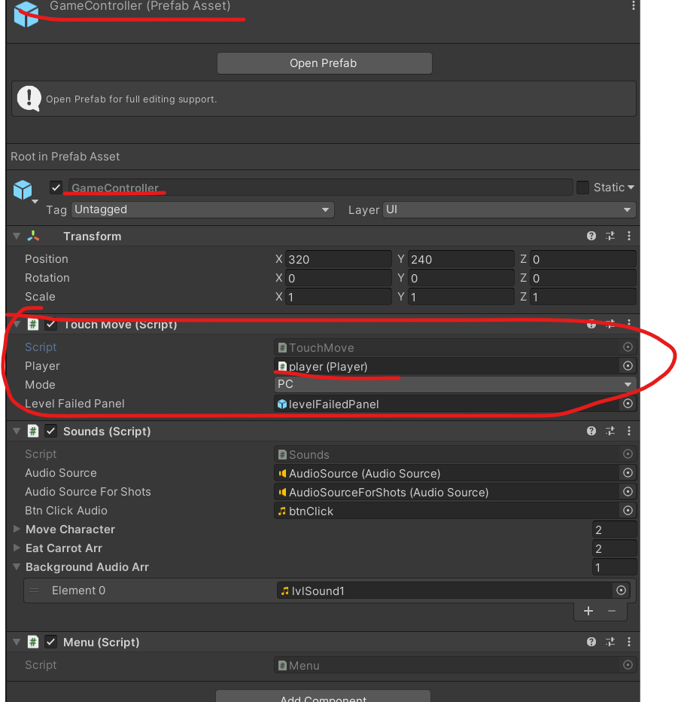Collapse the Menu script foldout
The width and height of the screenshot is (678, 702).
17,642
